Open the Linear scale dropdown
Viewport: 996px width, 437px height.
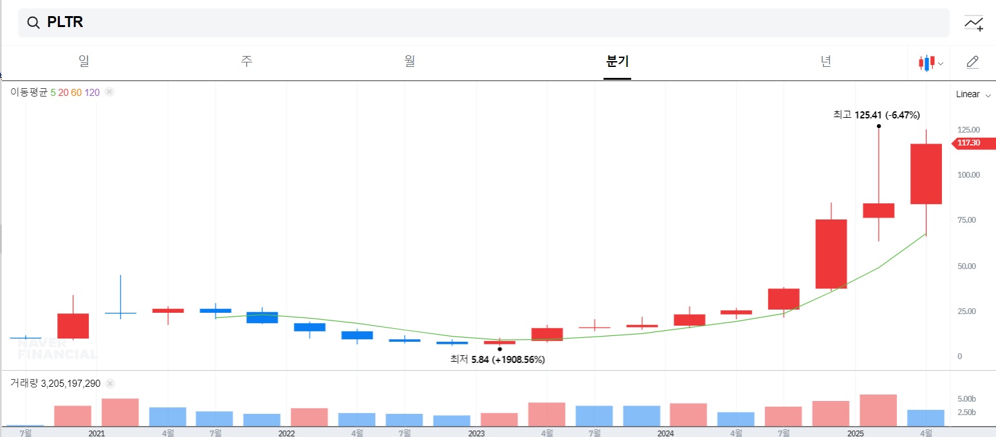(x=973, y=95)
